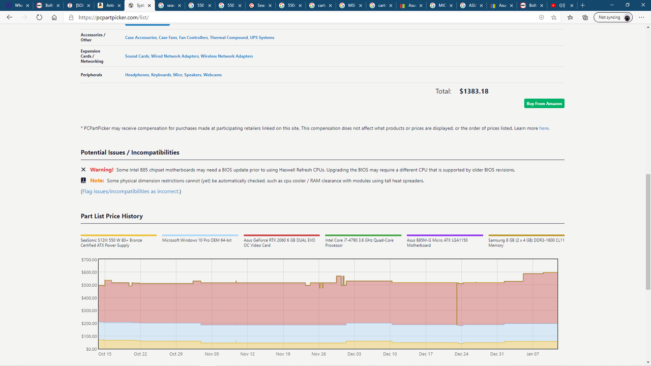Open the Not syncing profile button
The width and height of the screenshot is (651, 366).
pos(613,17)
